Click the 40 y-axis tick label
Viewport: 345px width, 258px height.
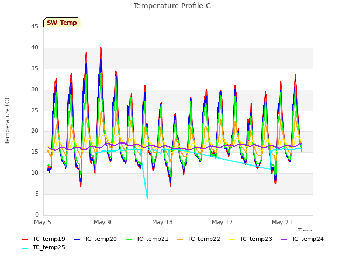(x=34, y=48)
